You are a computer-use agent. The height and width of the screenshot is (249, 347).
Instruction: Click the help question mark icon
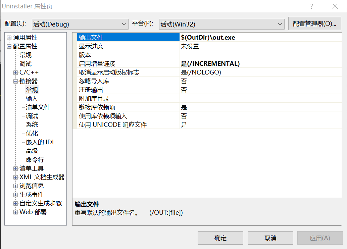click(x=311, y=6)
